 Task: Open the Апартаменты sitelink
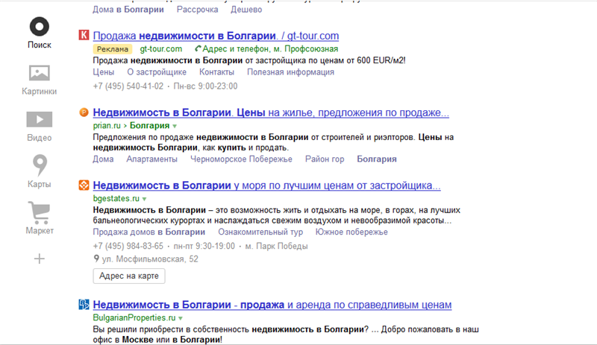pos(152,159)
